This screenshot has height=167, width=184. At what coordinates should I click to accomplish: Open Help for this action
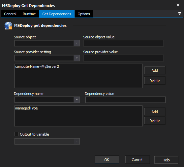tap(166, 160)
